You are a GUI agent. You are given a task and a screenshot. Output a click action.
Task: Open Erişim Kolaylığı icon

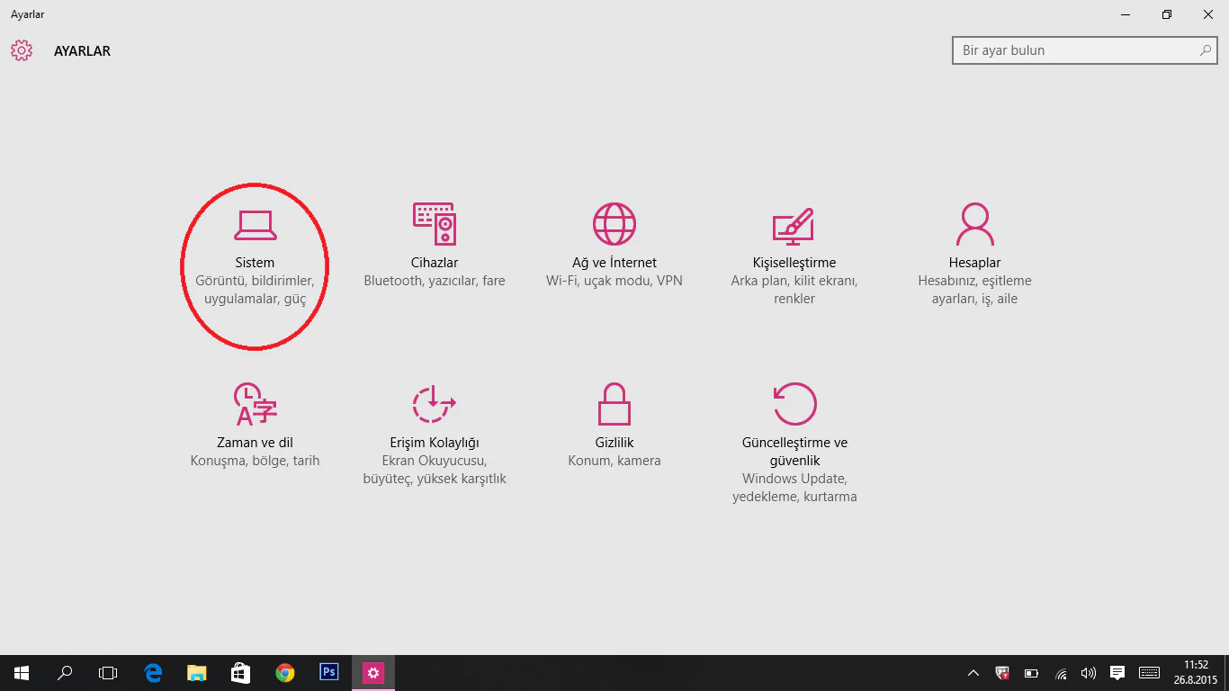point(434,404)
